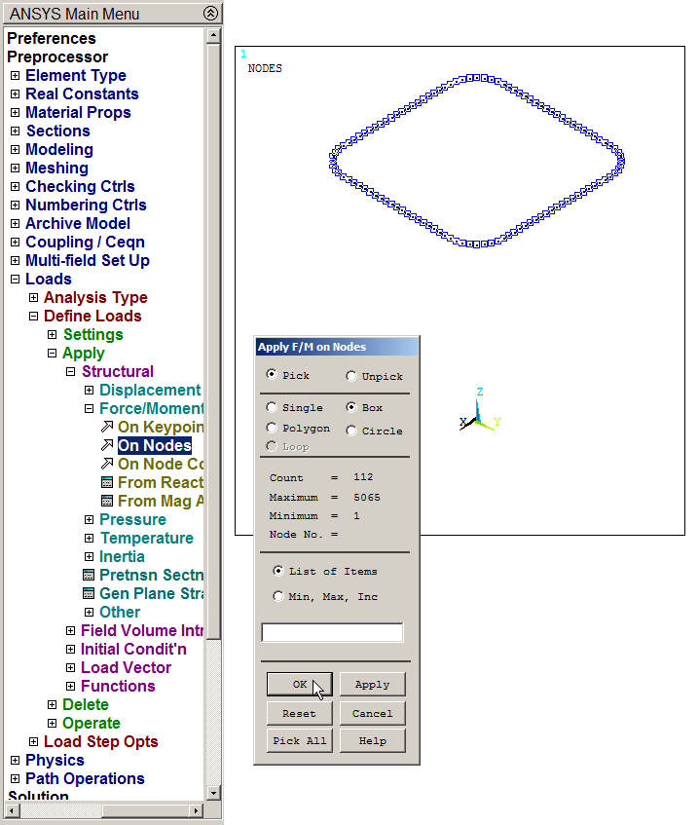Screen dimensions: 699x825
Task: Expand the Inertia node
Action: (x=89, y=556)
